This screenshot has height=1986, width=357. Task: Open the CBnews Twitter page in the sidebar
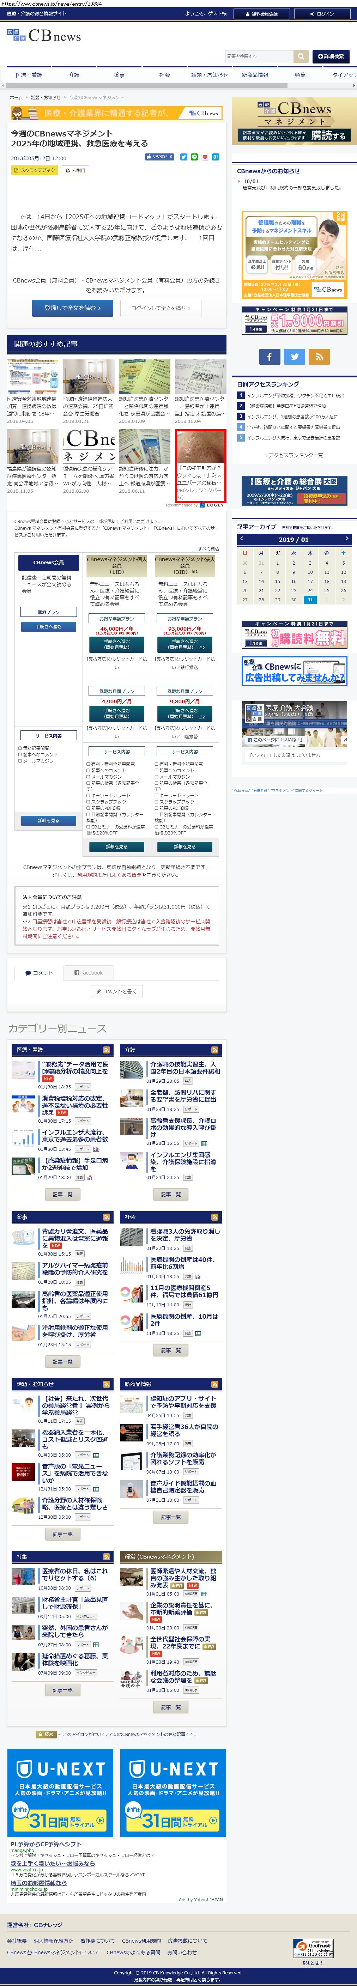294,356
